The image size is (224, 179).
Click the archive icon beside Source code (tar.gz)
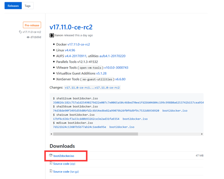tap(51, 171)
